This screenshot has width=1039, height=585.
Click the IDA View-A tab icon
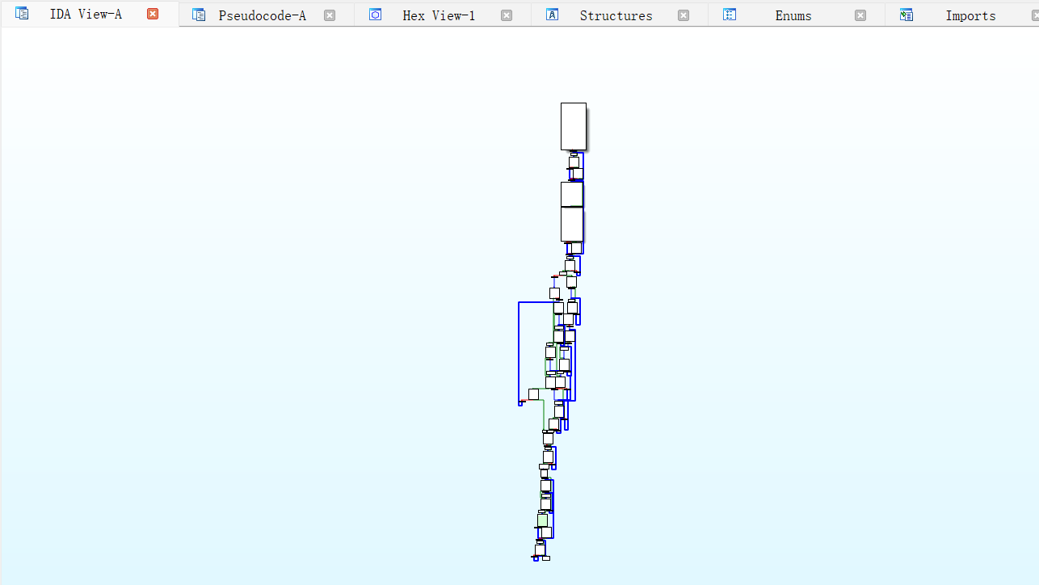(22, 13)
